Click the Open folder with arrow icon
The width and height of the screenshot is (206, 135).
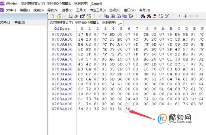coord(89,16)
